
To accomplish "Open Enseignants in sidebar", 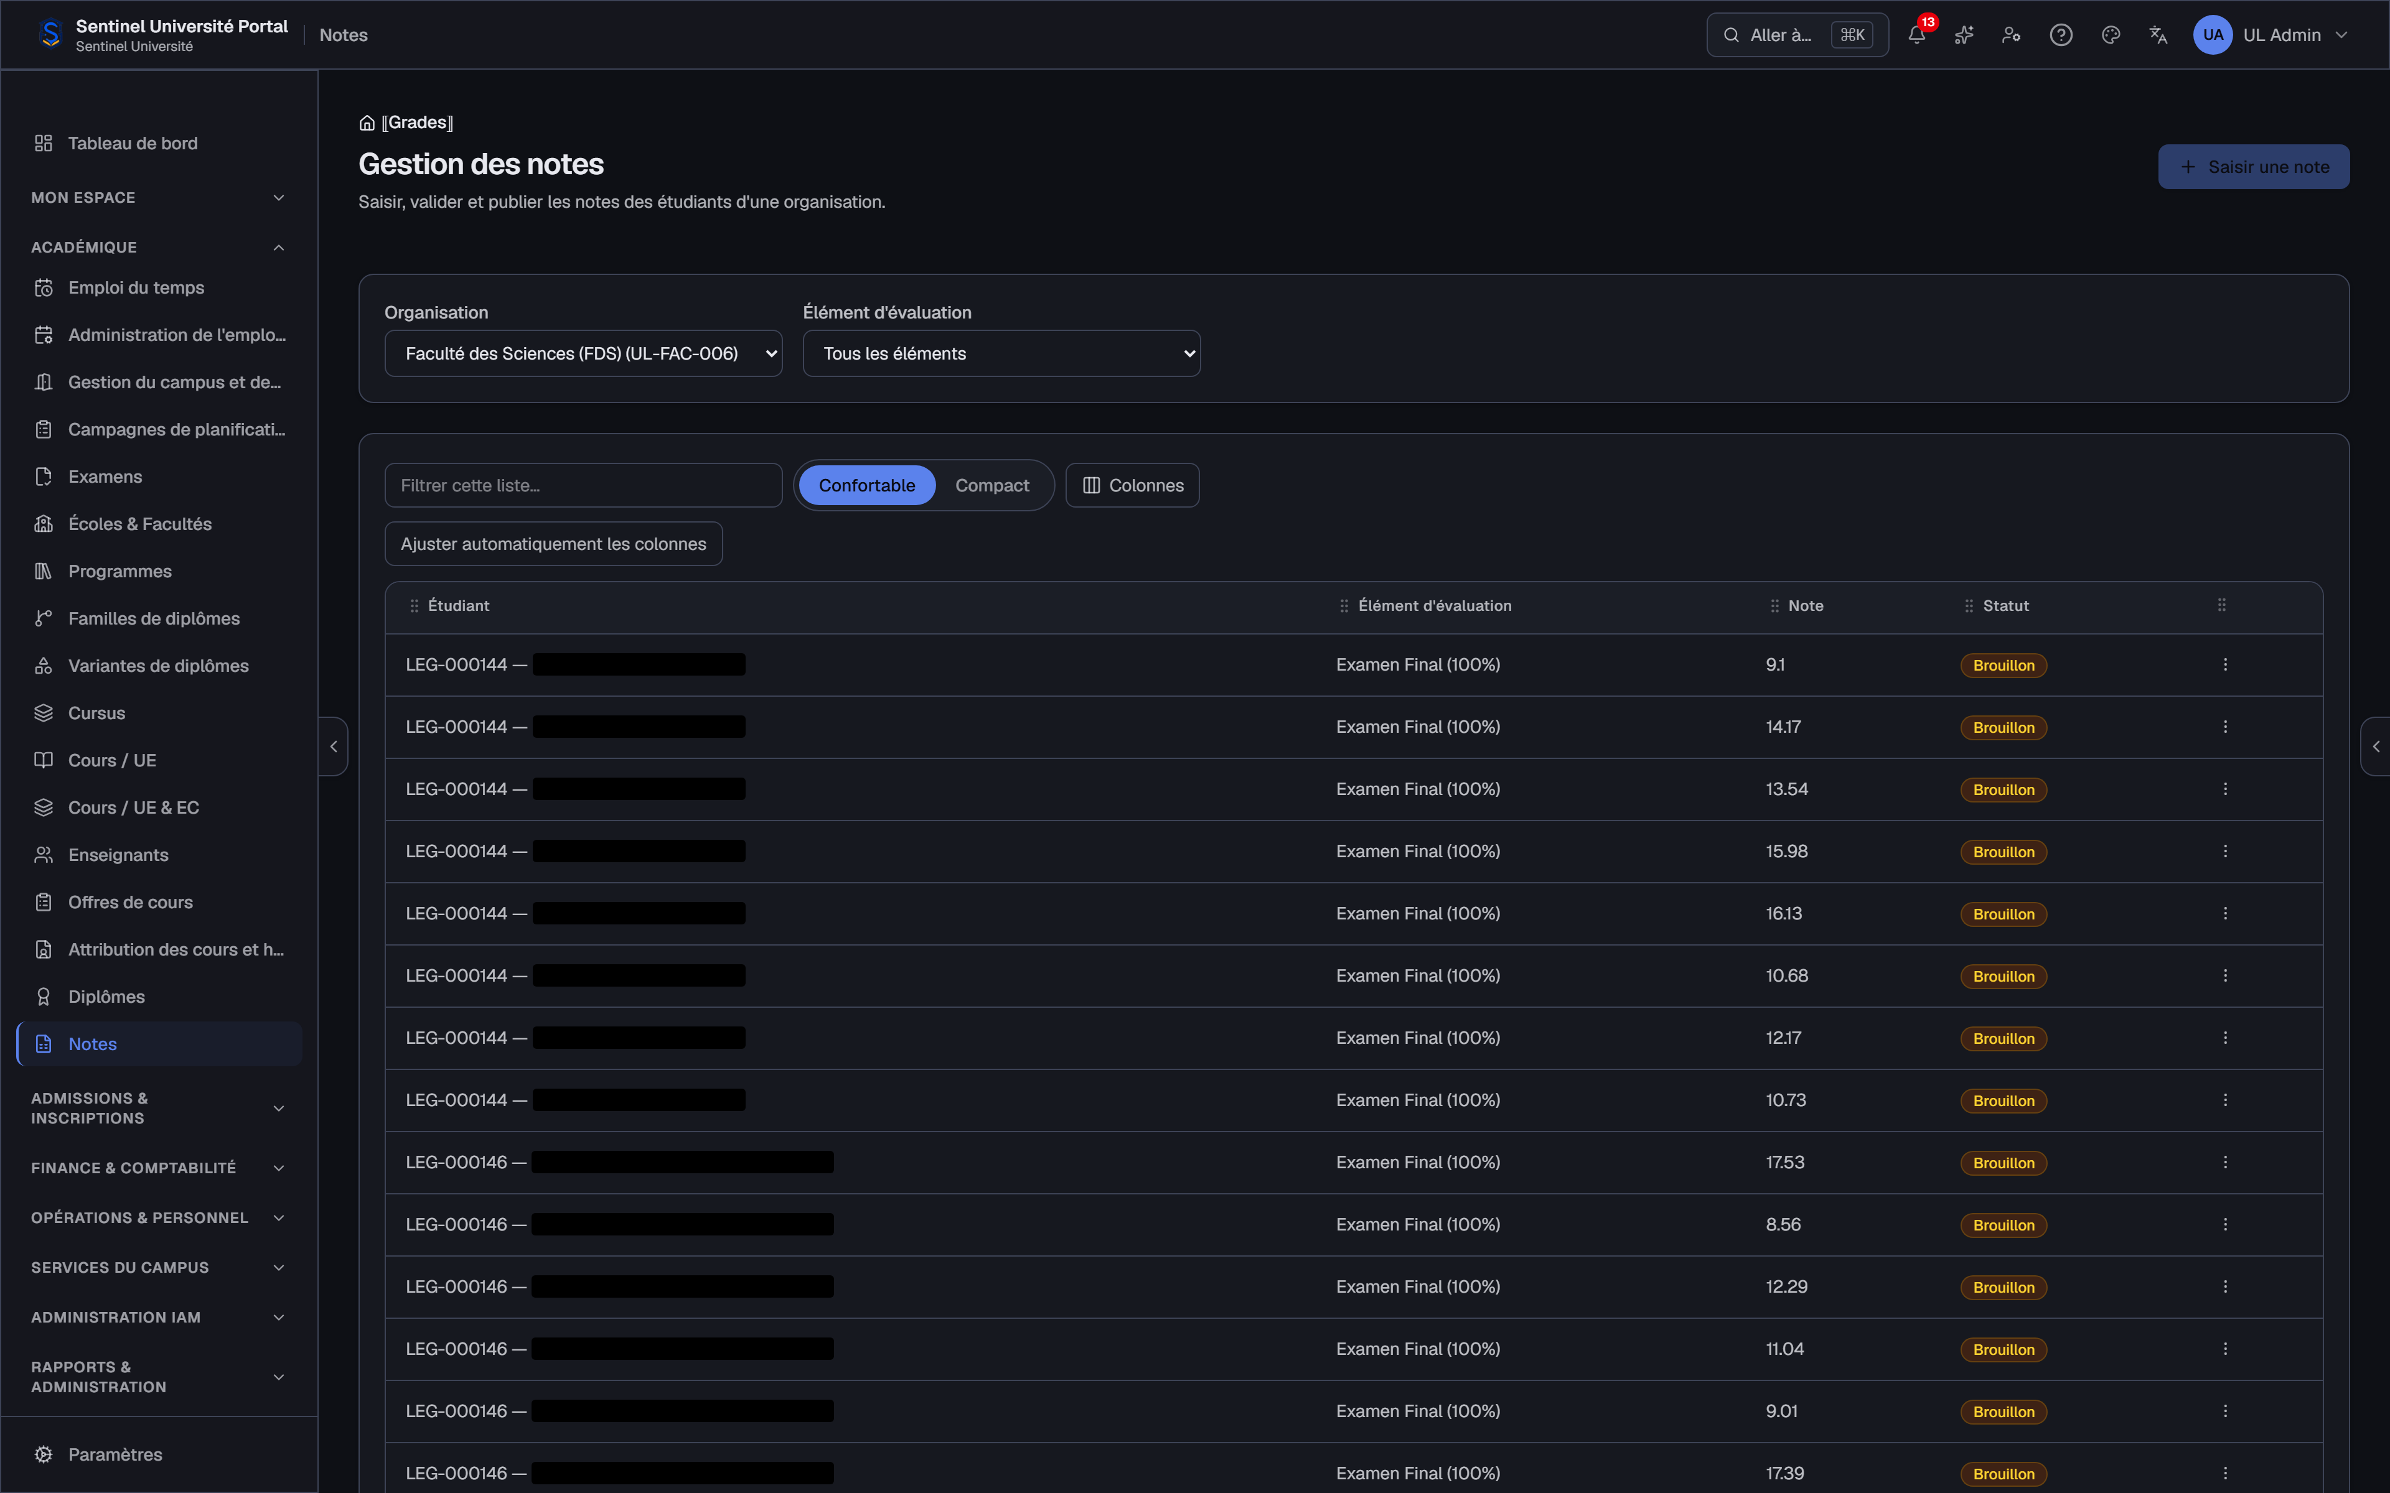I will 159,855.
